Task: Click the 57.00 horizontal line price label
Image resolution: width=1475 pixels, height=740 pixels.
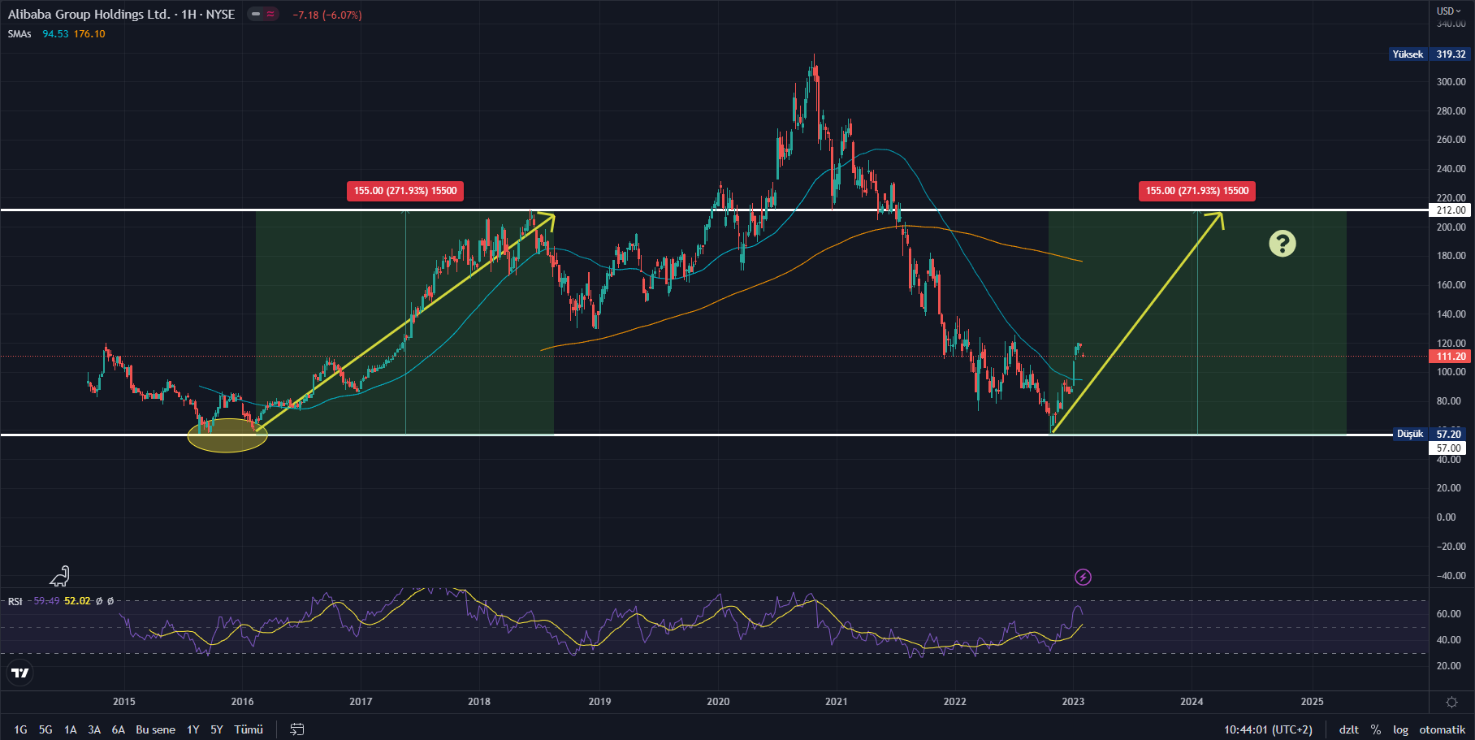Action: click(1449, 448)
